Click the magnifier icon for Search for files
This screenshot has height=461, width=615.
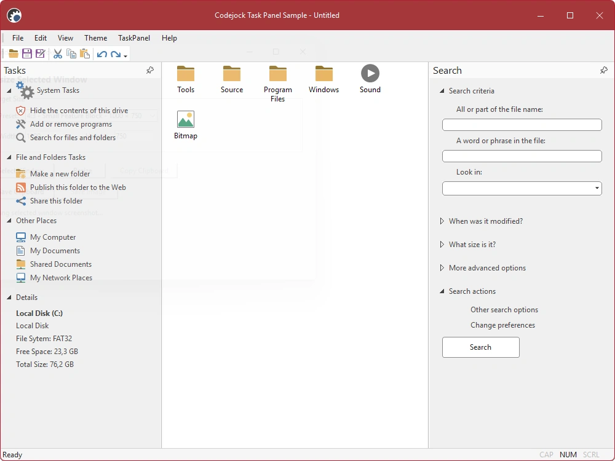coord(21,138)
